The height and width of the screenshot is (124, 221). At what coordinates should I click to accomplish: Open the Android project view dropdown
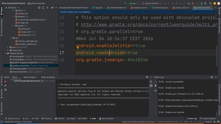click(x=12, y=8)
